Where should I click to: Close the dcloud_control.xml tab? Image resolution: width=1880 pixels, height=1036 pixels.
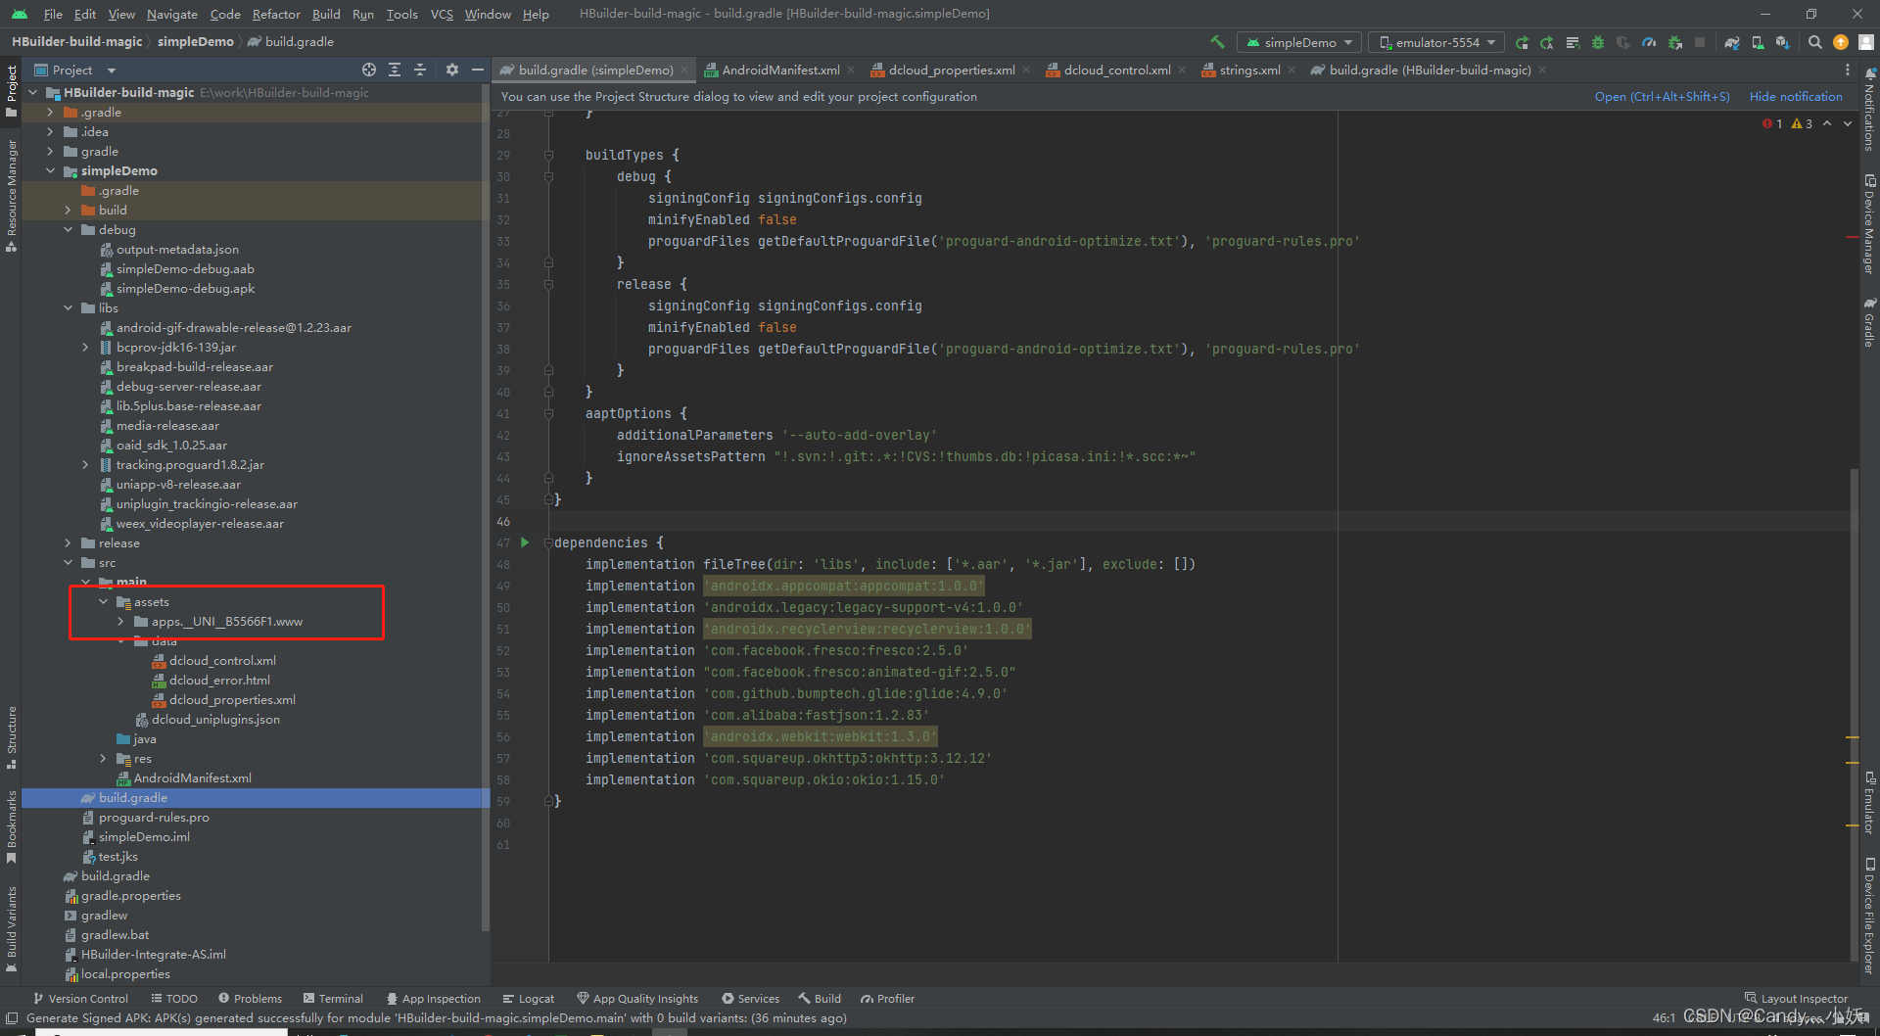coord(1182,70)
